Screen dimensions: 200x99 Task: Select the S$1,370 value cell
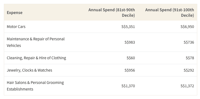click(x=128, y=86)
